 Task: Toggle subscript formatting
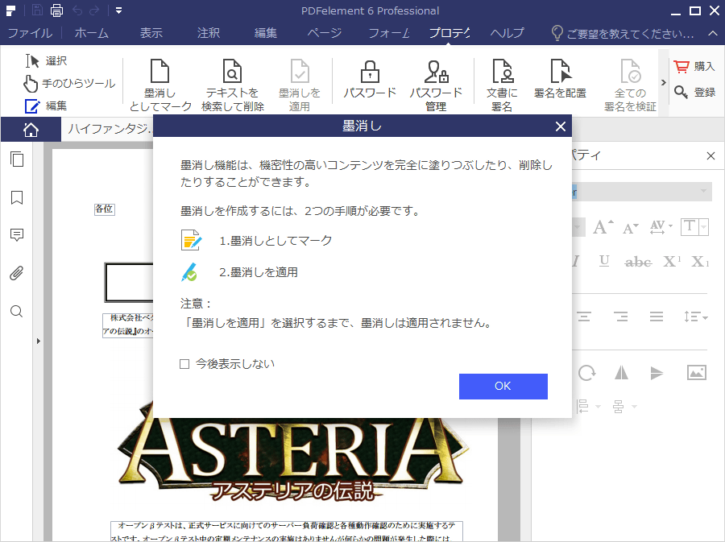click(x=700, y=262)
